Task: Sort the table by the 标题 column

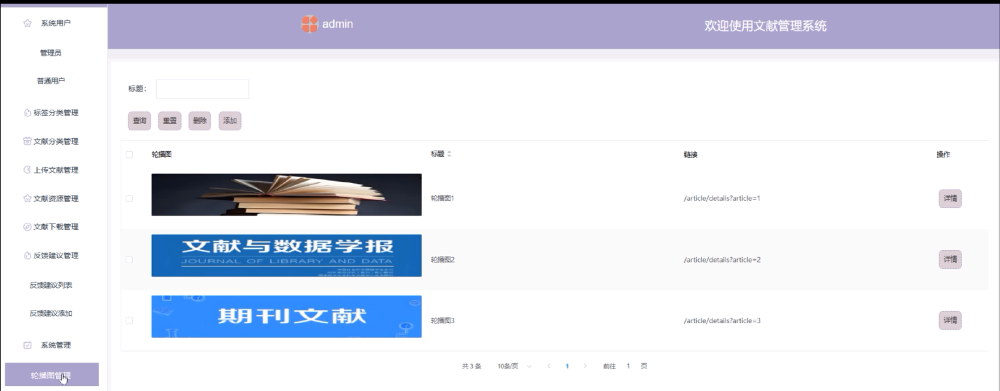Action: [449, 154]
